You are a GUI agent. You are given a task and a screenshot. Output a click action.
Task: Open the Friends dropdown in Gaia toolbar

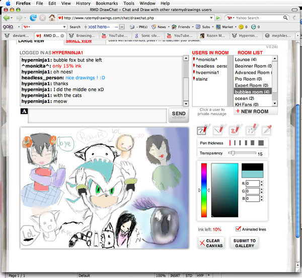pos(193,27)
